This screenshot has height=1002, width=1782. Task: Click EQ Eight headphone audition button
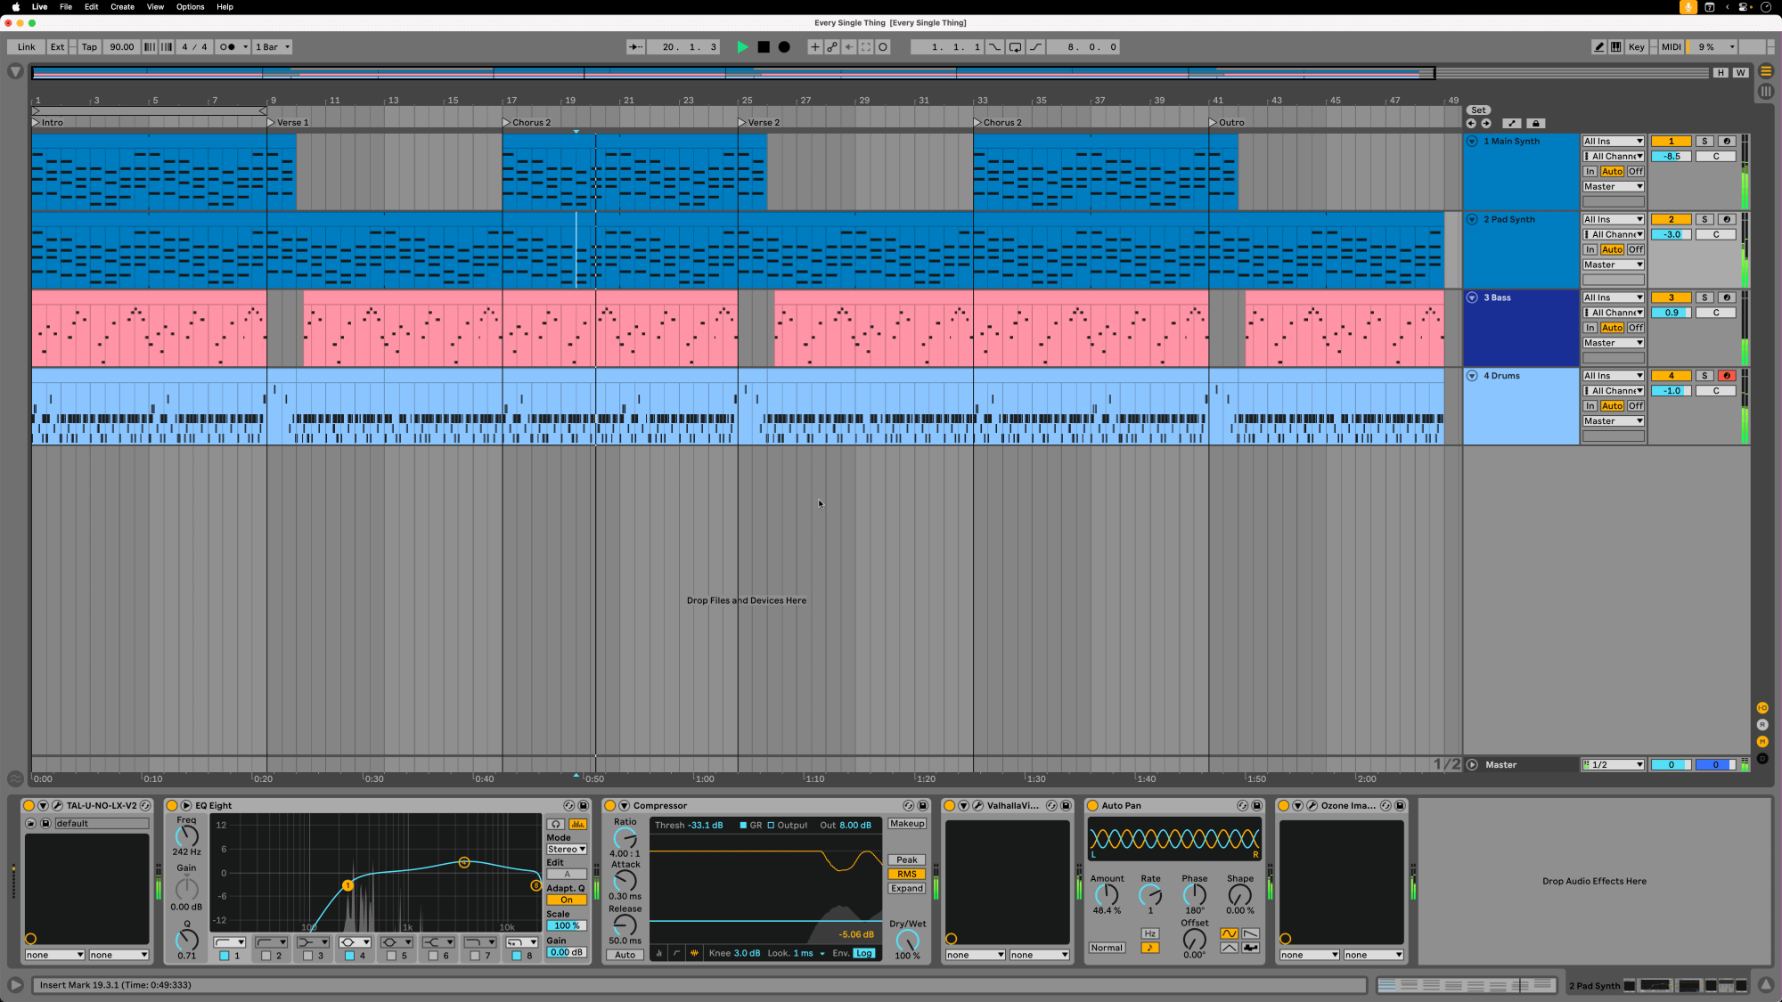tap(556, 824)
